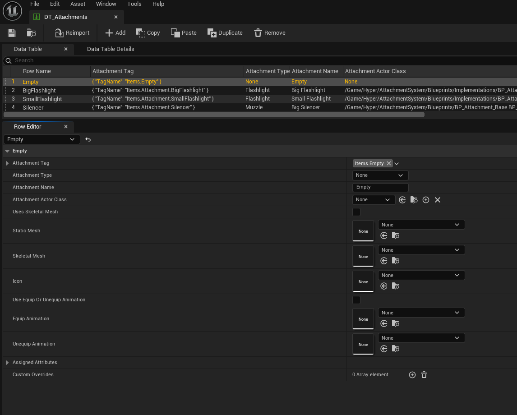Screen dimensions: 517x415
Task: Switch to the Data Table Details tab
Action: tap(111, 49)
